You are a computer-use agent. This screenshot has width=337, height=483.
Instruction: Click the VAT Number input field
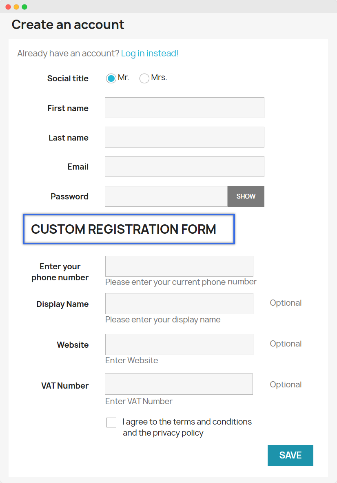[x=179, y=384]
